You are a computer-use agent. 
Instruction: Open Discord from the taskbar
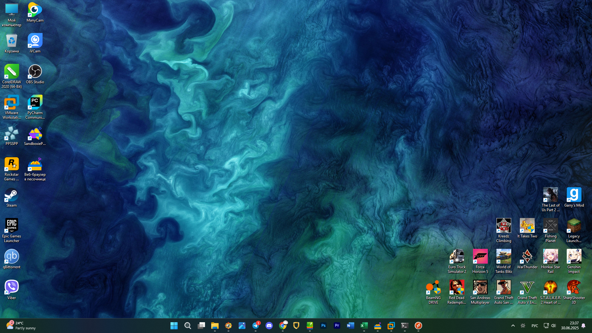(x=269, y=326)
